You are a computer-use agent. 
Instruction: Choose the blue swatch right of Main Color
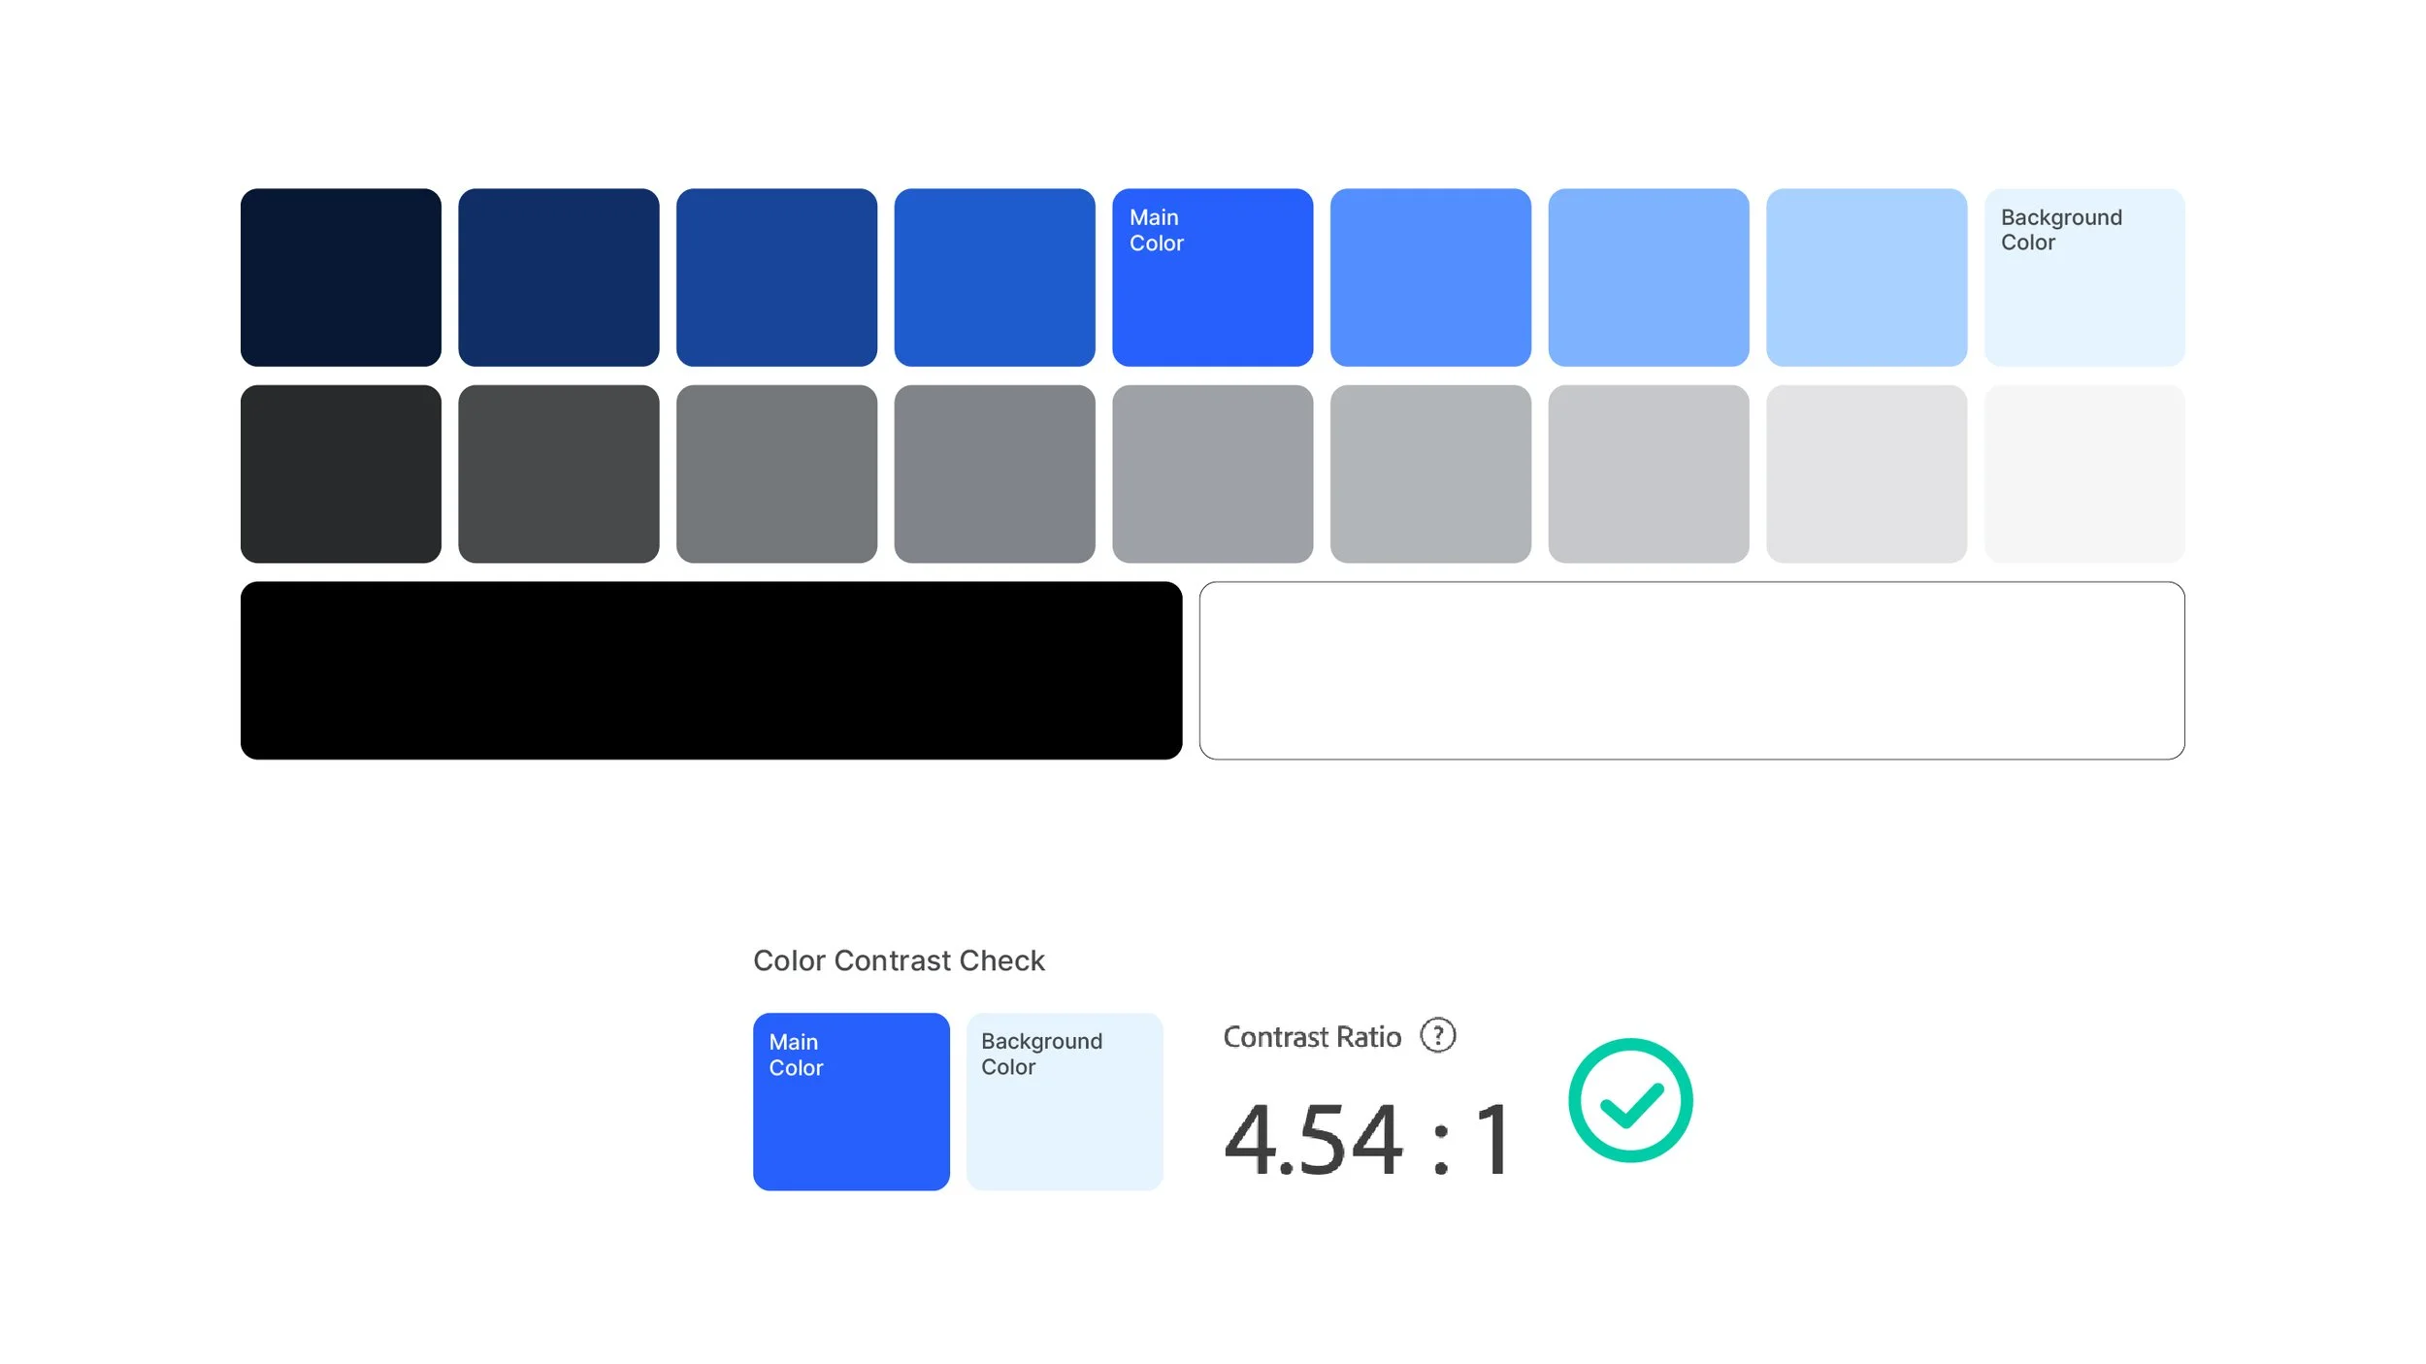1430,277
